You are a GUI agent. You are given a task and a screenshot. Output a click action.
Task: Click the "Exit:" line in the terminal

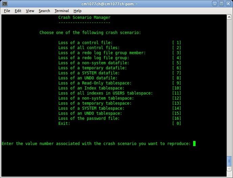(x=64, y=123)
